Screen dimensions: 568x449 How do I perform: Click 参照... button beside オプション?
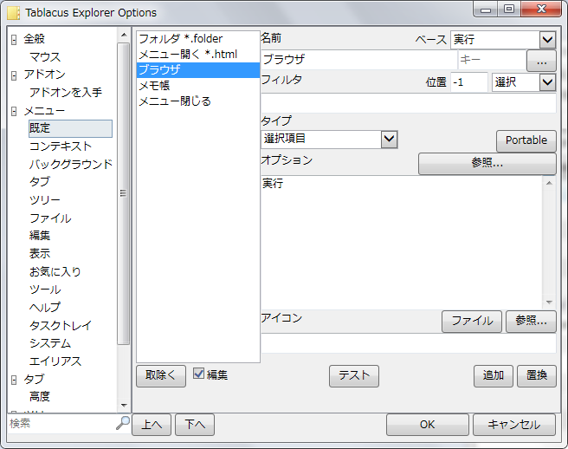click(487, 163)
